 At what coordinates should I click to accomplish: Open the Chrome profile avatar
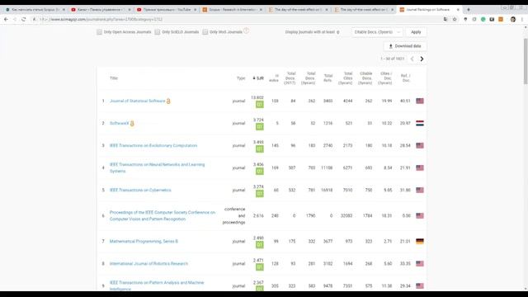(x=513, y=20)
